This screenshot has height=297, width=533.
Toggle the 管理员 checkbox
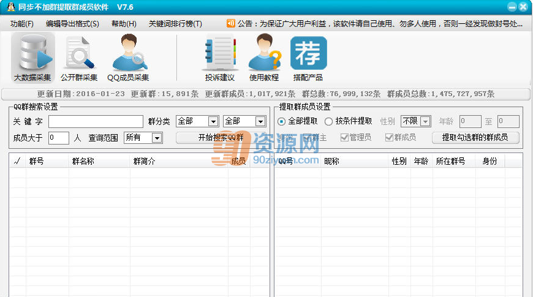pyautogui.click(x=344, y=137)
